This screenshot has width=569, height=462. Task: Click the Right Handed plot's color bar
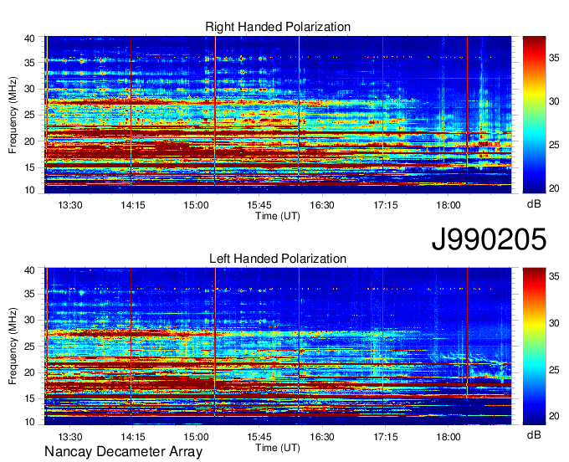coord(534,115)
